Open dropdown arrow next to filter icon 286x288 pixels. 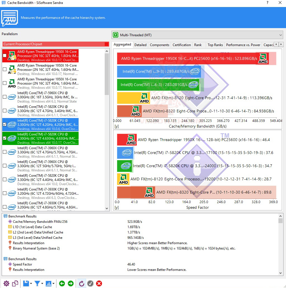coord(42,284)
